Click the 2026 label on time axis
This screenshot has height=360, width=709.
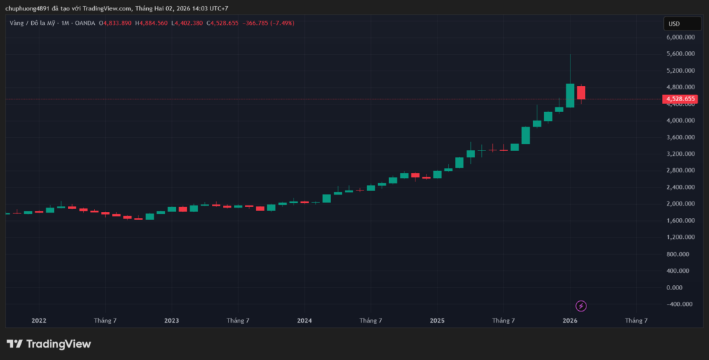pyautogui.click(x=570, y=321)
